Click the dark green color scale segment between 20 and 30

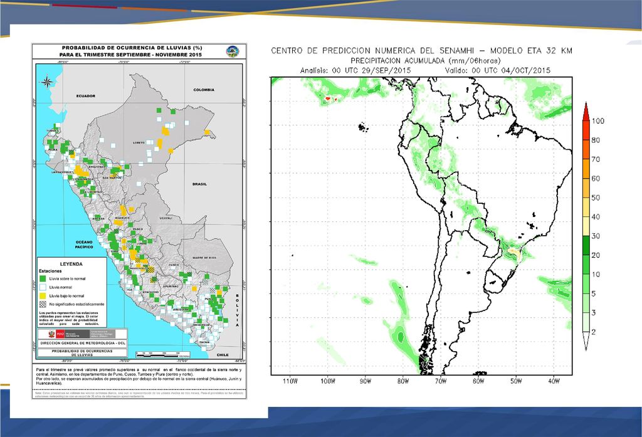pyautogui.click(x=586, y=246)
